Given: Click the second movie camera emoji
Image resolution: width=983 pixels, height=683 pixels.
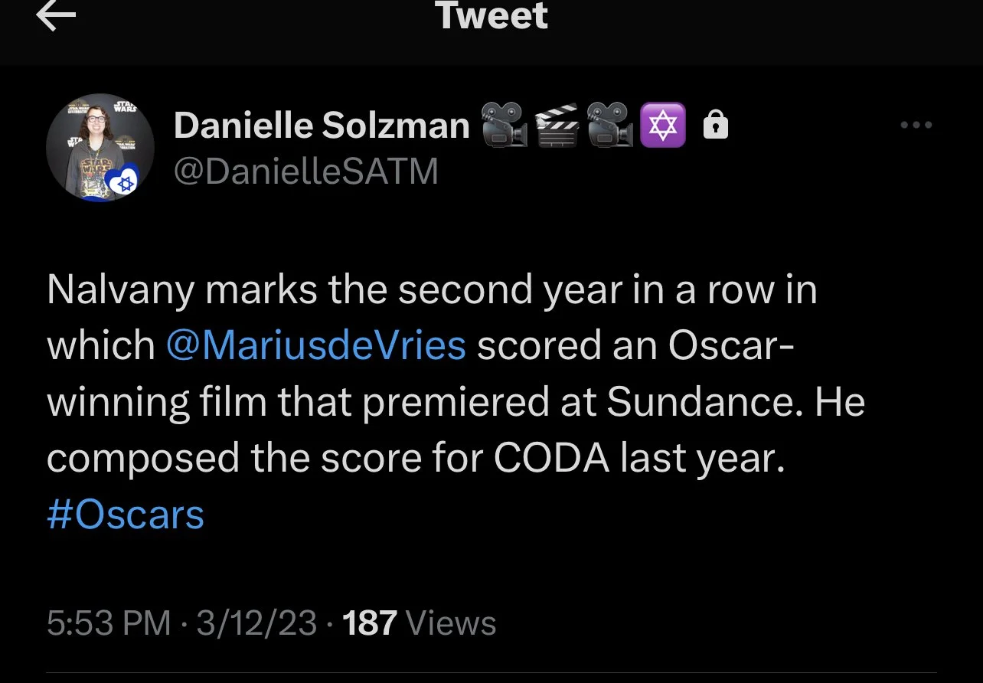Looking at the screenshot, I should click(610, 126).
